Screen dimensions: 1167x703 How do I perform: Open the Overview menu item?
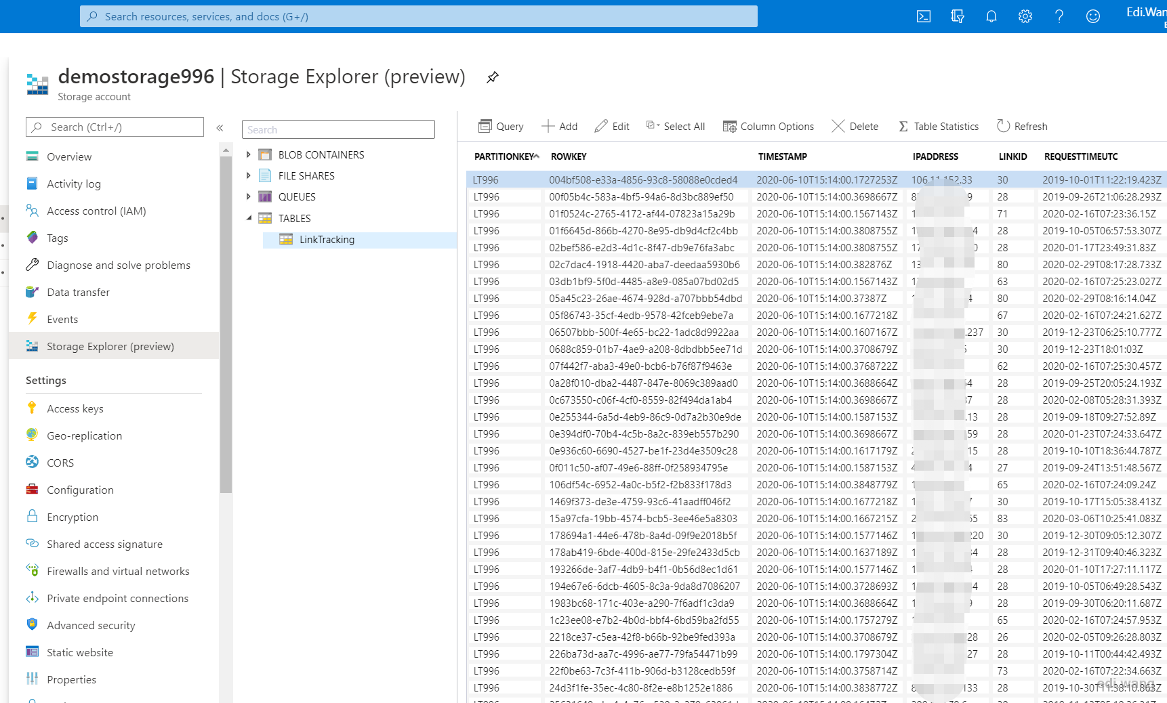coord(69,156)
